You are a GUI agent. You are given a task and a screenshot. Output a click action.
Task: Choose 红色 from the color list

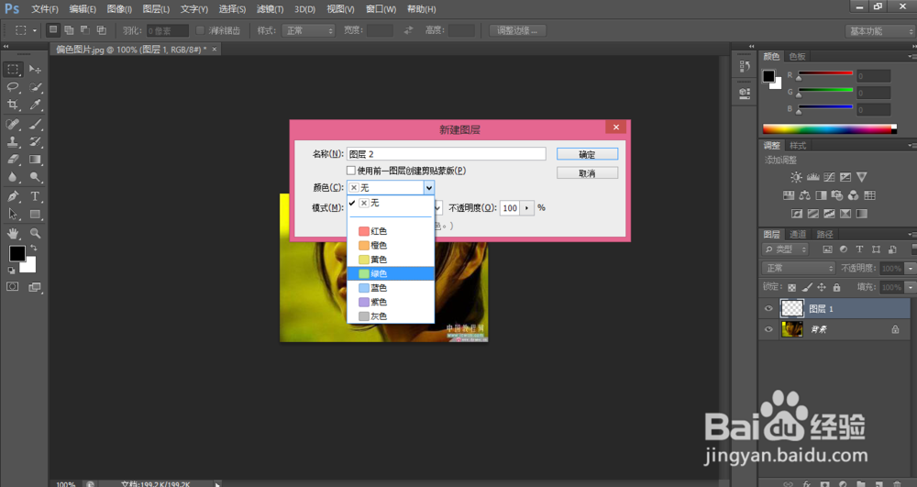click(391, 231)
